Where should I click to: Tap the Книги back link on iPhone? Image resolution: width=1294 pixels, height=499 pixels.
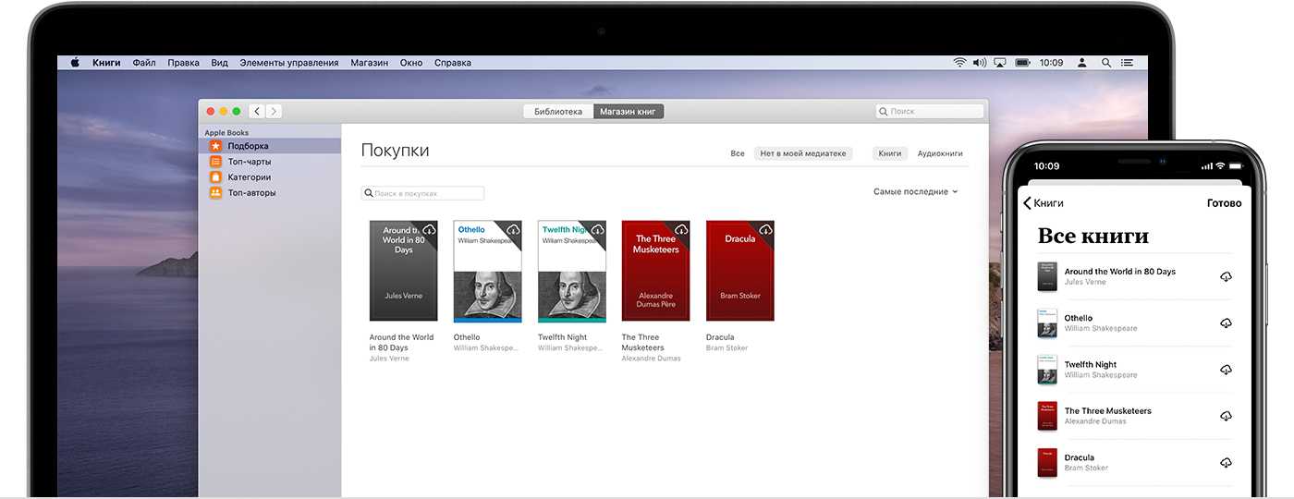click(x=1044, y=203)
